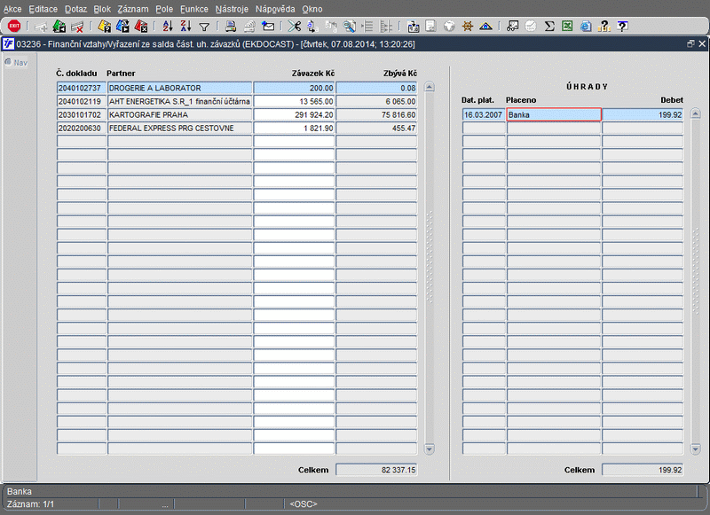The height and width of the screenshot is (515, 710).
Task: Click the question mark with boxes icon
Action: (x=604, y=27)
